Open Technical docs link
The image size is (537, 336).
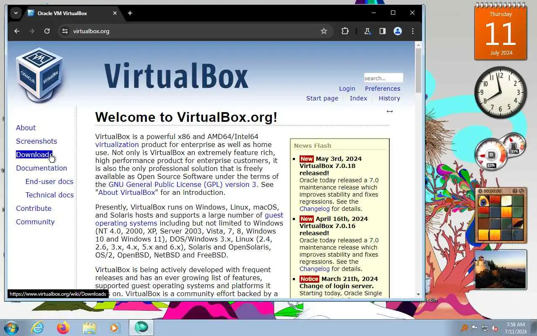[x=50, y=195]
